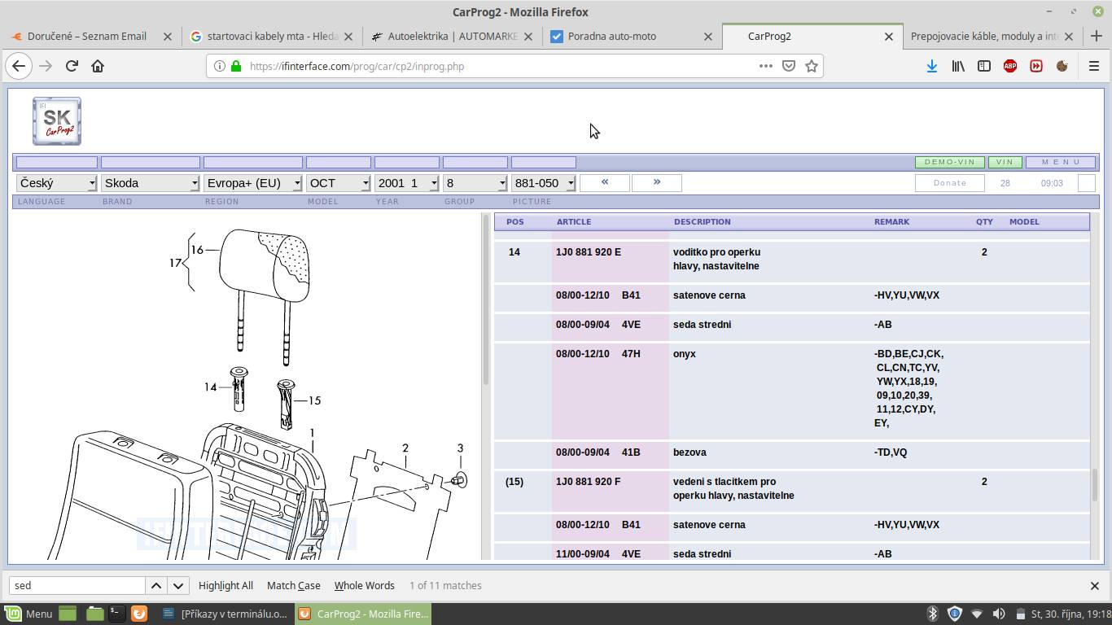Launch the terminal from the panel
This screenshot has height=625, width=1112.
tap(116, 614)
